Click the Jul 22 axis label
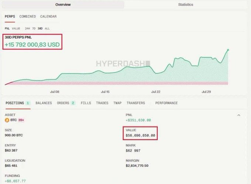251x184 pixels. (156, 92)
